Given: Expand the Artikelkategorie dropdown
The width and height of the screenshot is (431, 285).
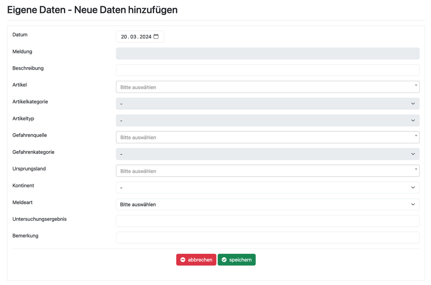Looking at the screenshot, I should pos(267,104).
